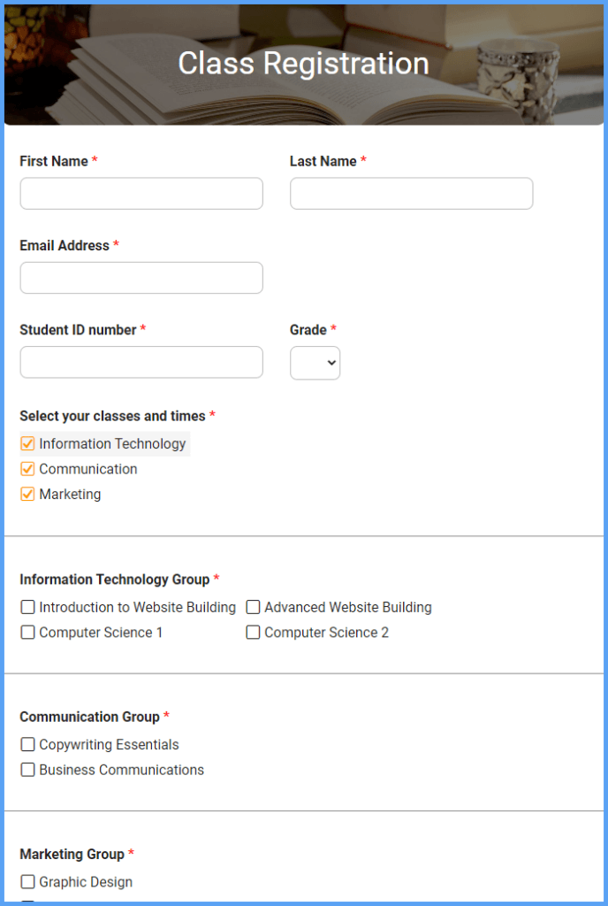This screenshot has height=906, width=608.
Task: Click the Select your classes and times label
Action: click(113, 416)
